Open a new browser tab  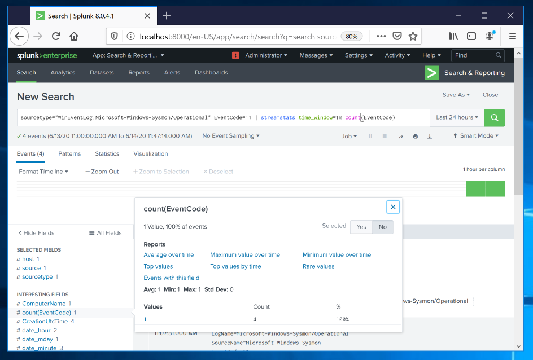coord(167,16)
